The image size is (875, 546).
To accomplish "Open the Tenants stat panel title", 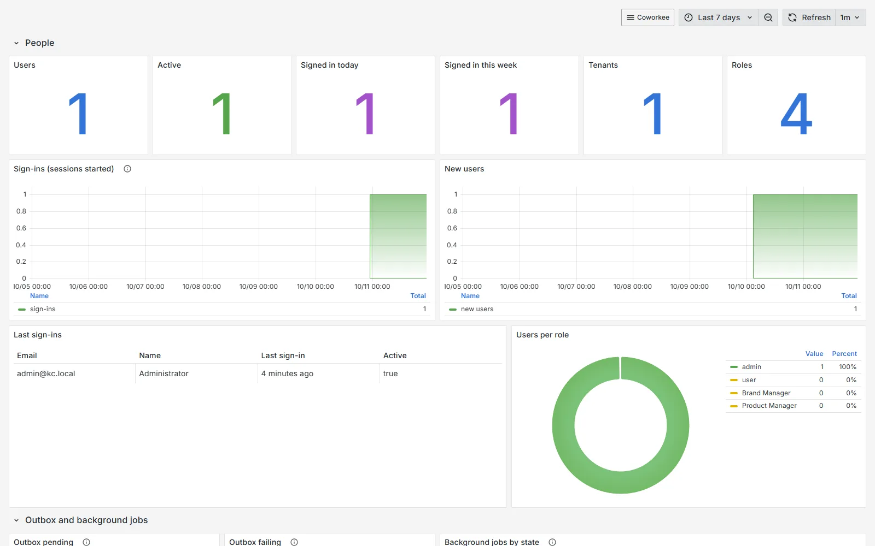I will pyautogui.click(x=603, y=65).
